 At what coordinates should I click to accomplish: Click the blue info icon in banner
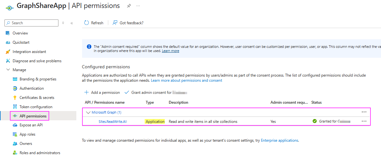[89, 46]
